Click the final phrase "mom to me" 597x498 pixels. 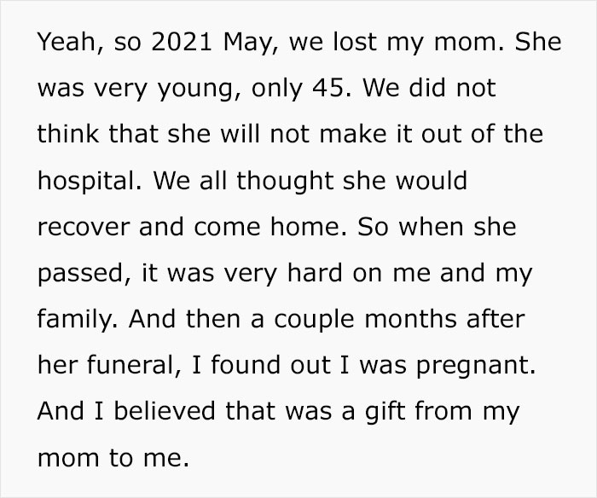point(111,458)
